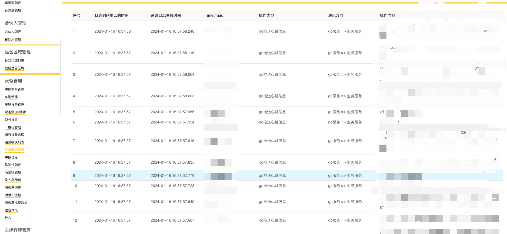Open 车辆设备管理 link
The width and height of the screenshot is (507, 234).
(14, 105)
